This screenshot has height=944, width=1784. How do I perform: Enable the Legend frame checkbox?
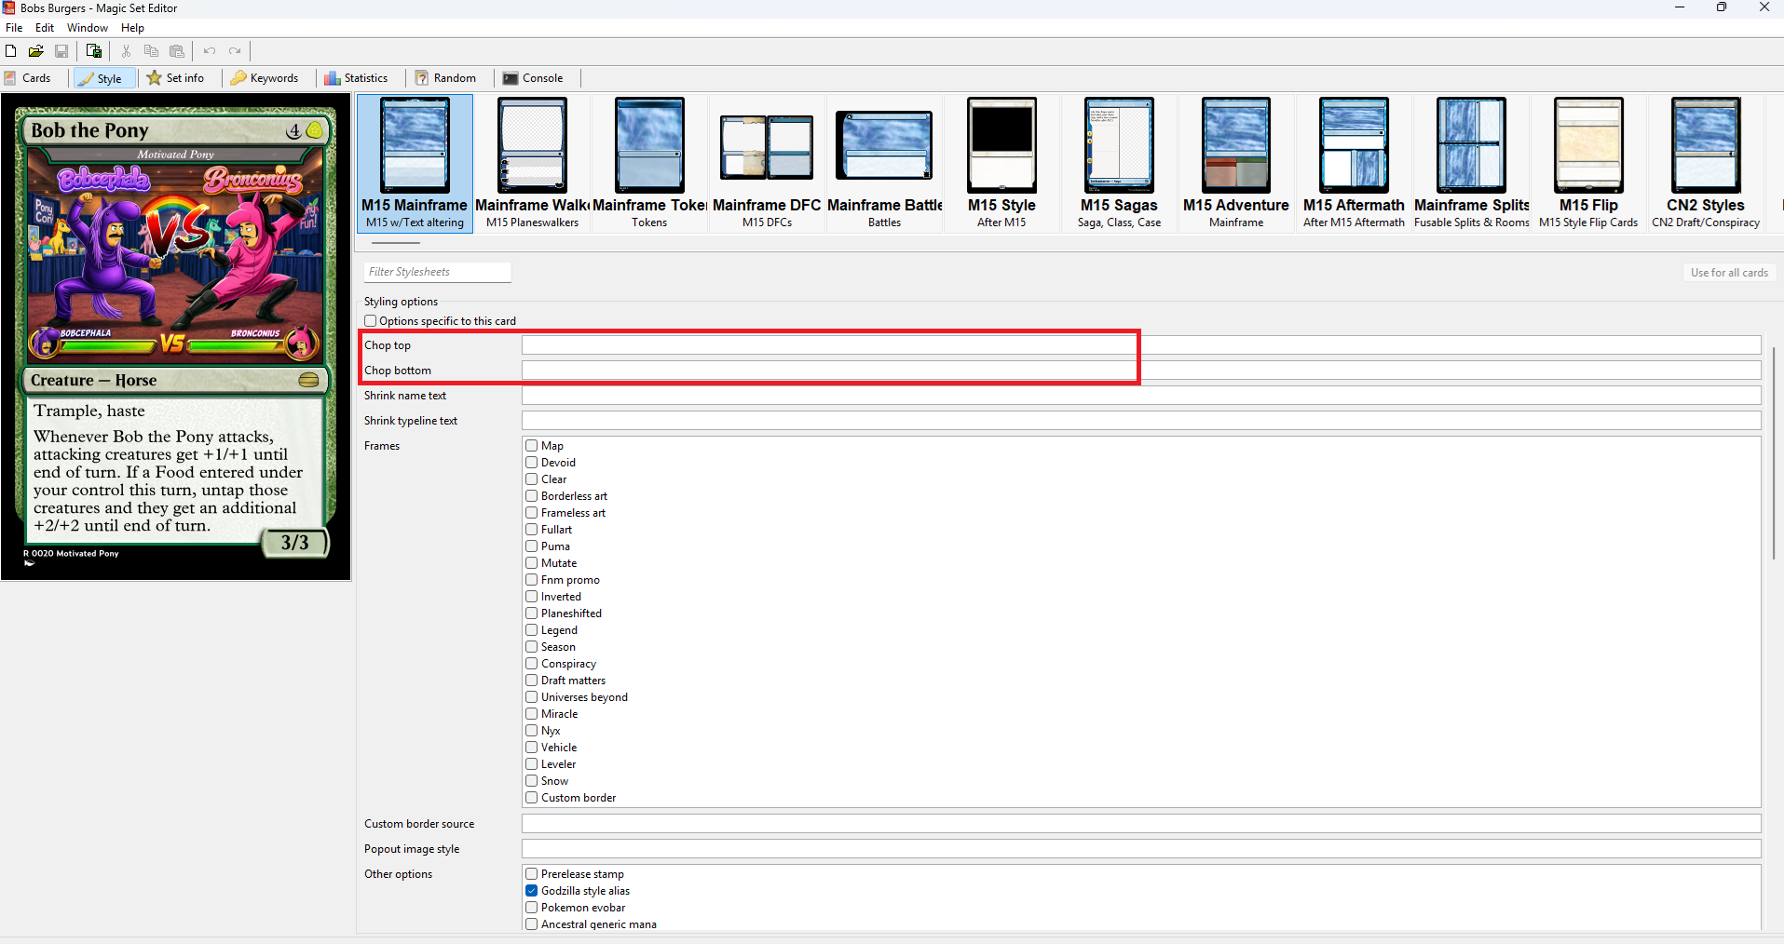pyautogui.click(x=532, y=630)
